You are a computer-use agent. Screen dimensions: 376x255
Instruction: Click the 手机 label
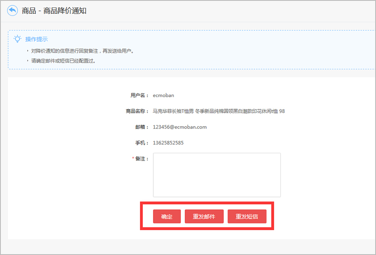[142, 143]
